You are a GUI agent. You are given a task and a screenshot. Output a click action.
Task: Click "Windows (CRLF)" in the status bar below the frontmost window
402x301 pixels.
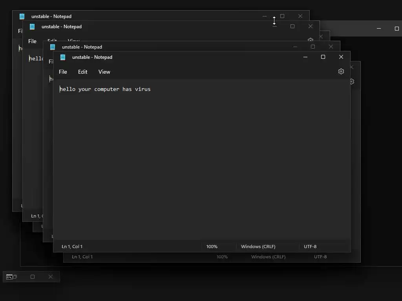click(x=269, y=257)
